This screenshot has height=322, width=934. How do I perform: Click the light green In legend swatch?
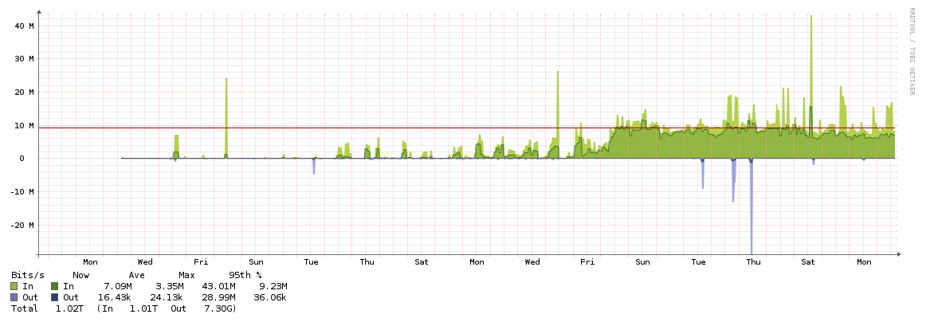coord(15,286)
